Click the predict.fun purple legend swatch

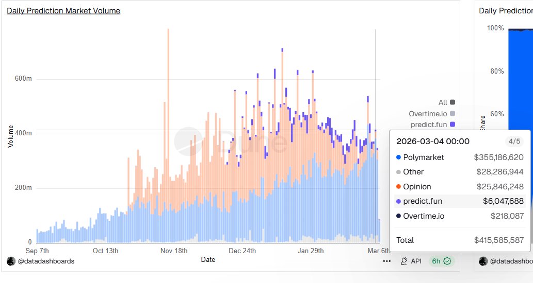point(453,125)
